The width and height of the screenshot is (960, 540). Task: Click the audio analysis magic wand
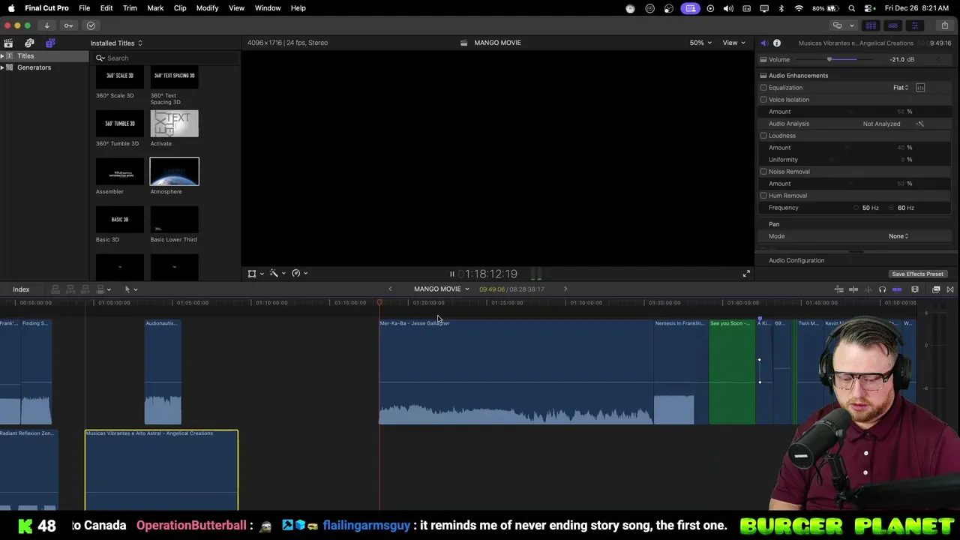click(x=920, y=124)
